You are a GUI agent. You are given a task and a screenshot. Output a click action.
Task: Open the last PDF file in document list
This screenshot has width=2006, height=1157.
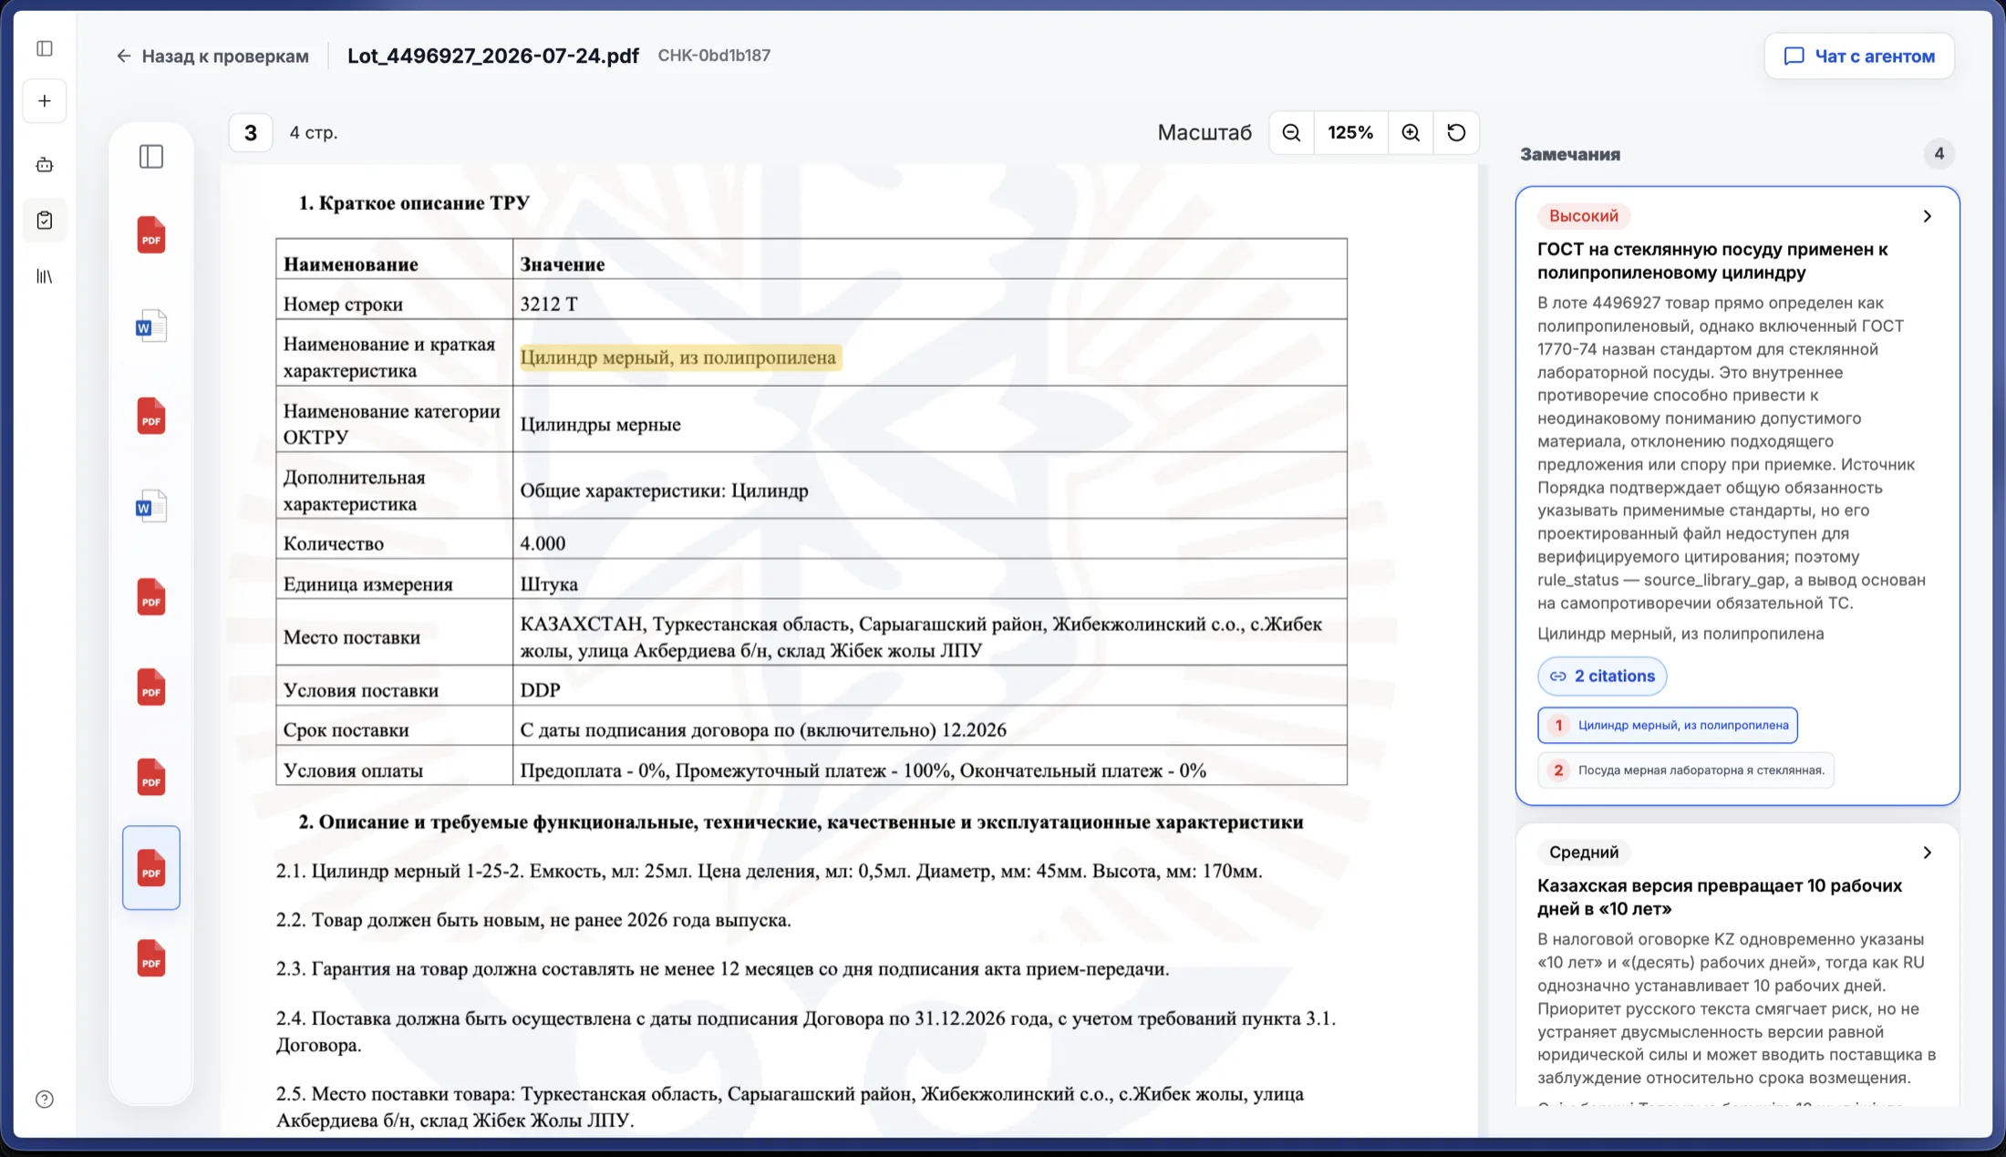tap(151, 958)
